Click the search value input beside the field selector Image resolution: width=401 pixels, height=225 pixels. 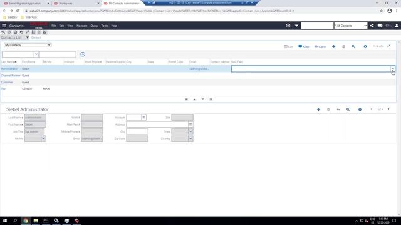click(x=58, y=54)
